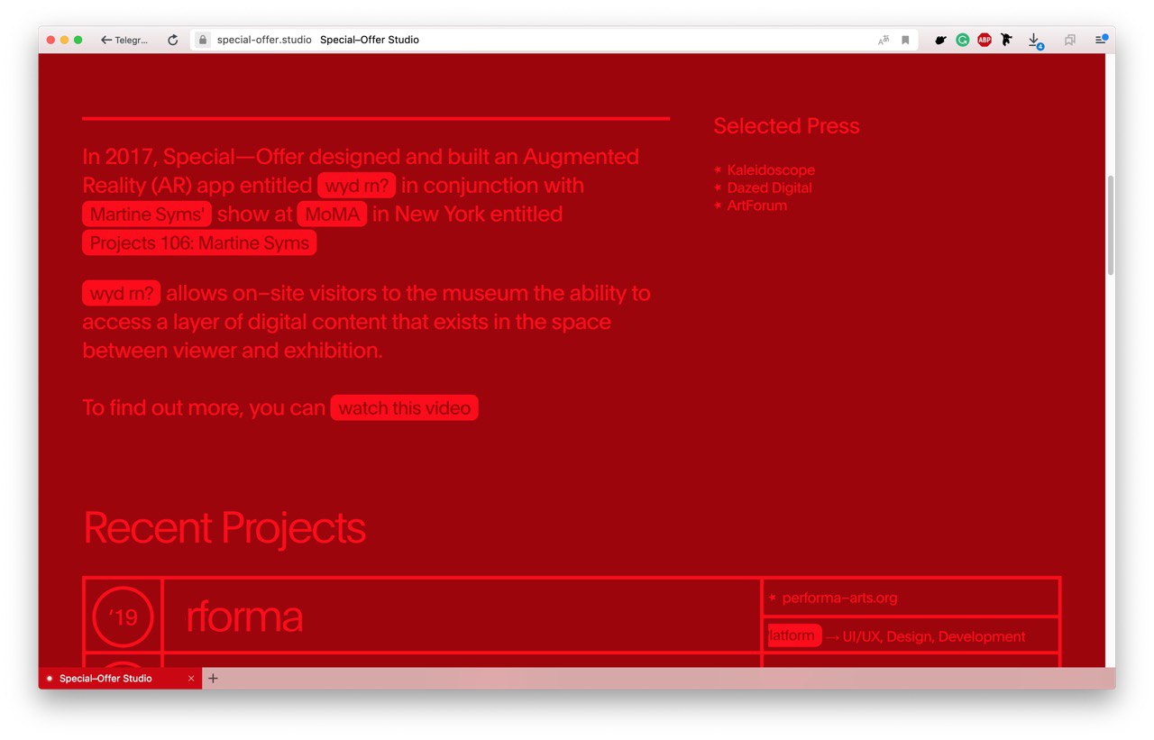Select the Special–Offer Studio tab
The image size is (1154, 740).
(120, 679)
